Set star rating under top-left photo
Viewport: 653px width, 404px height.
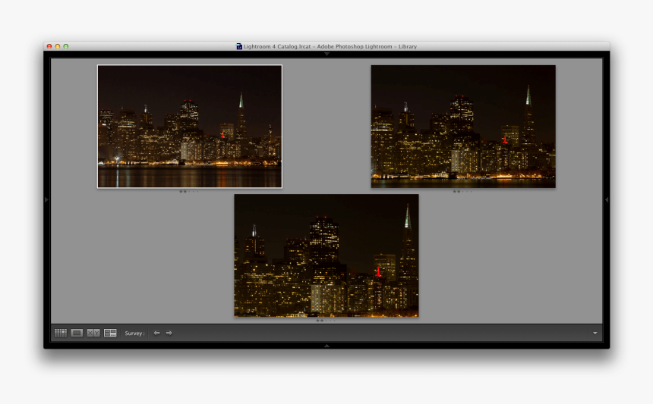click(189, 192)
